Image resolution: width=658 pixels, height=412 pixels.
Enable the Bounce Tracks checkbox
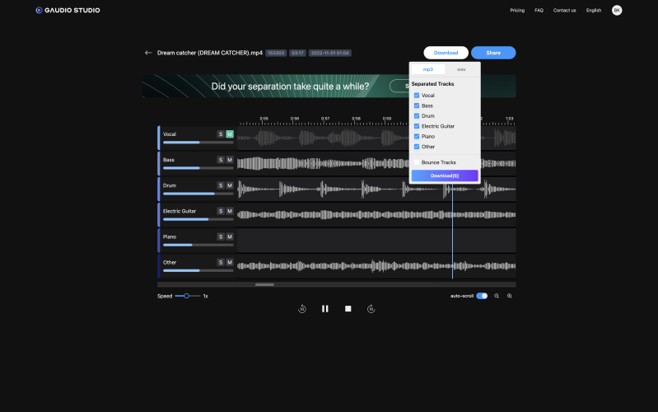tap(417, 162)
